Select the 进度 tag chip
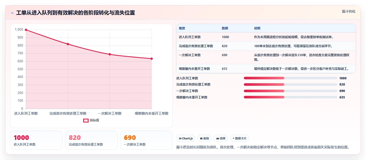 (221, 138)
